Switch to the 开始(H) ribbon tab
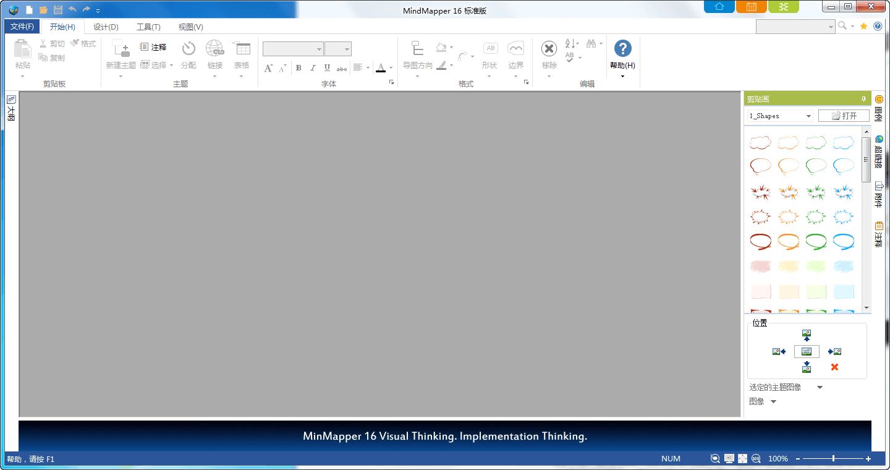Screen dimensions: 890x470 [x=62, y=27]
